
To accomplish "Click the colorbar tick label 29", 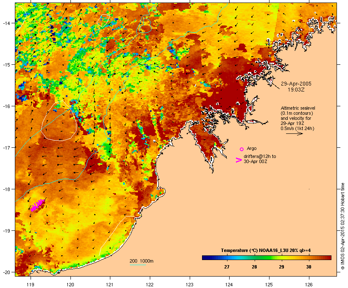I will pos(281,267).
